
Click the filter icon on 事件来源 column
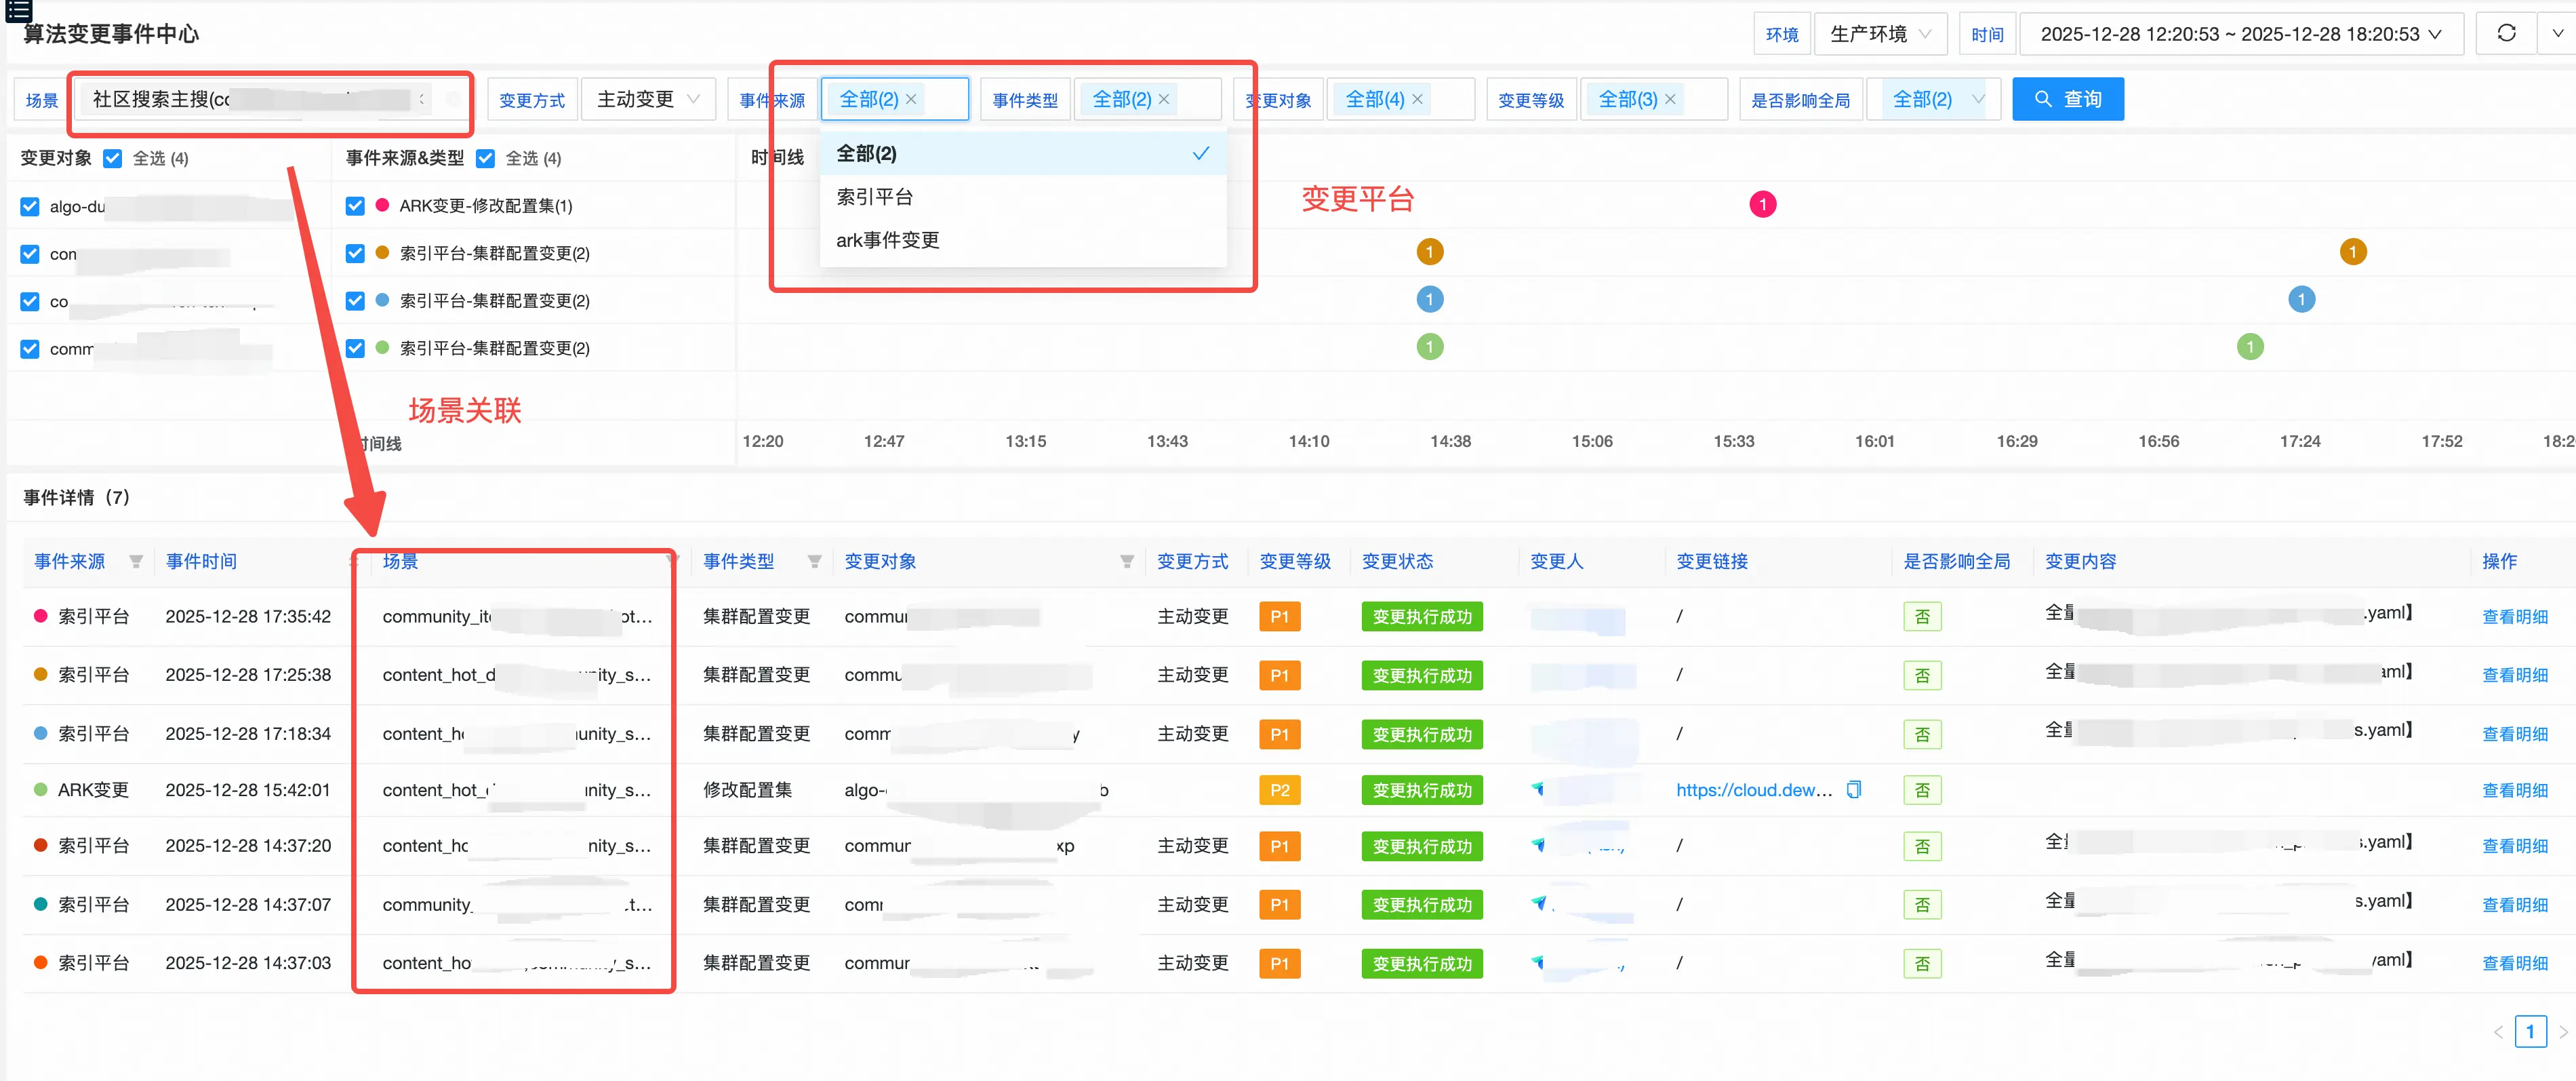point(136,561)
